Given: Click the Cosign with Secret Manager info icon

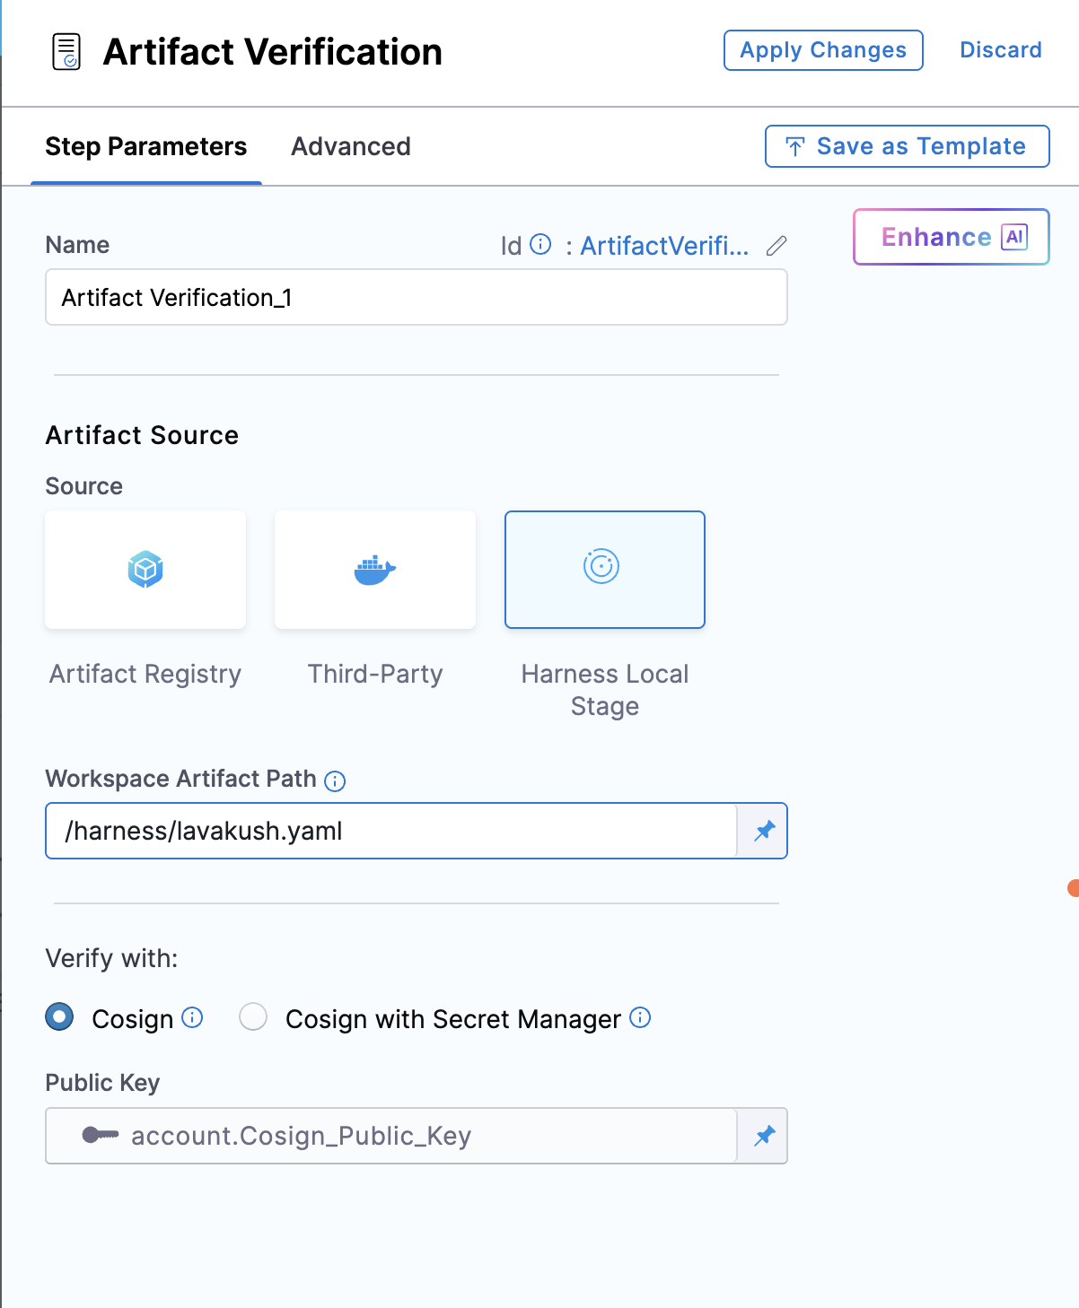Looking at the screenshot, I should [x=640, y=1017].
